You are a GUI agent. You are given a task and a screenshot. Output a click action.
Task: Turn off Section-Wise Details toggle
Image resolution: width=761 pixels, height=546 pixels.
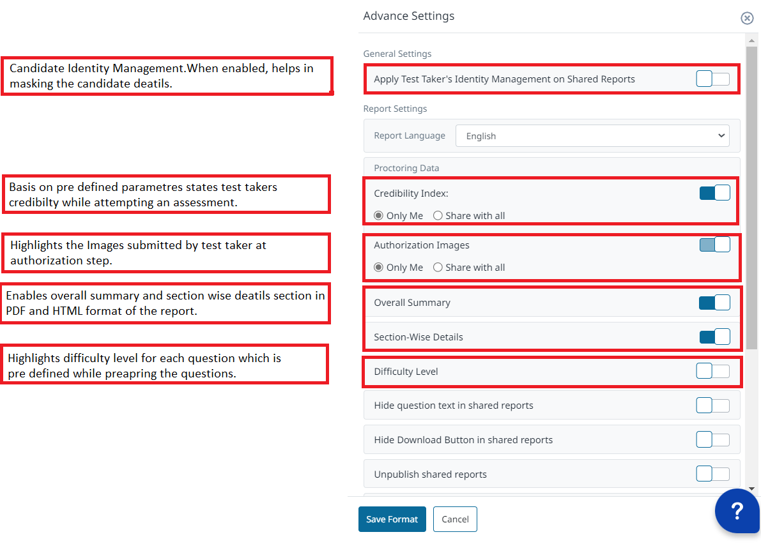point(714,337)
